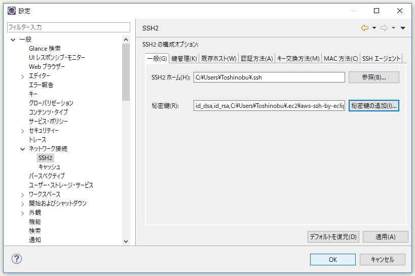415x276 pixels.
Task: Click the キャンセル button
Action: [x=383, y=260]
